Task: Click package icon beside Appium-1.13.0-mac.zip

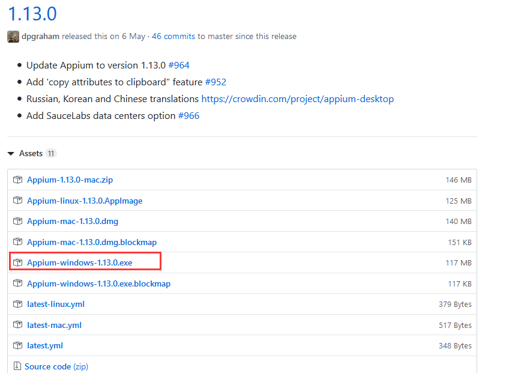Action: point(17,180)
